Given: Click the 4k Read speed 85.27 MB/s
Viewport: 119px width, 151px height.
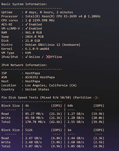Looking at the screenshot, I should [x=34, y=114].
